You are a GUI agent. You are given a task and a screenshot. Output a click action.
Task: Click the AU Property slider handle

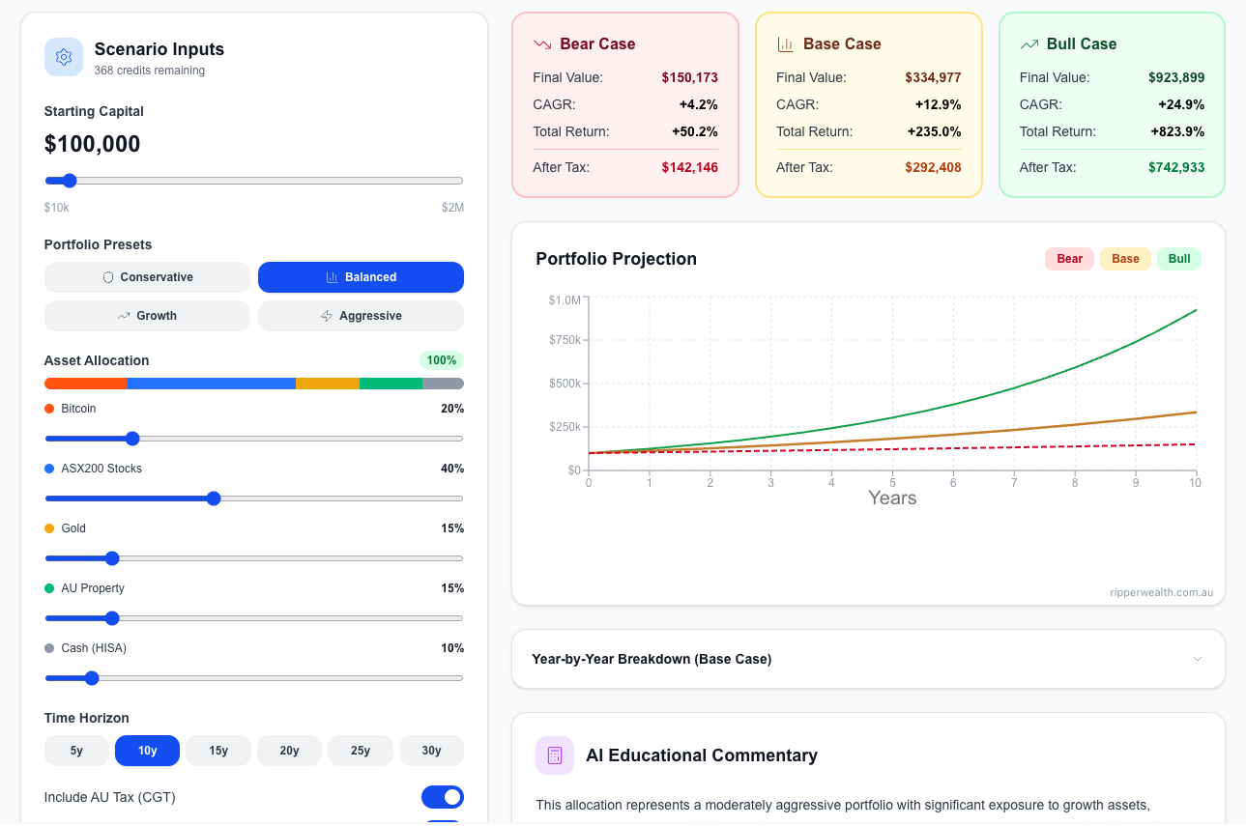tap(111, 618)
